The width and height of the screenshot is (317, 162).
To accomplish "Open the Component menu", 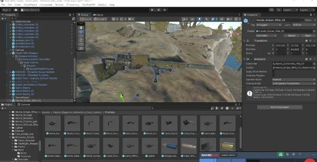I will point(46,5).
